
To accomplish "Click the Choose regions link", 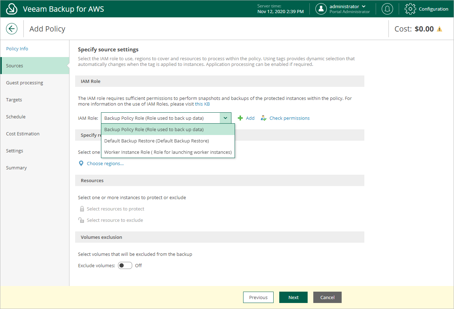I will pos(105,163).
